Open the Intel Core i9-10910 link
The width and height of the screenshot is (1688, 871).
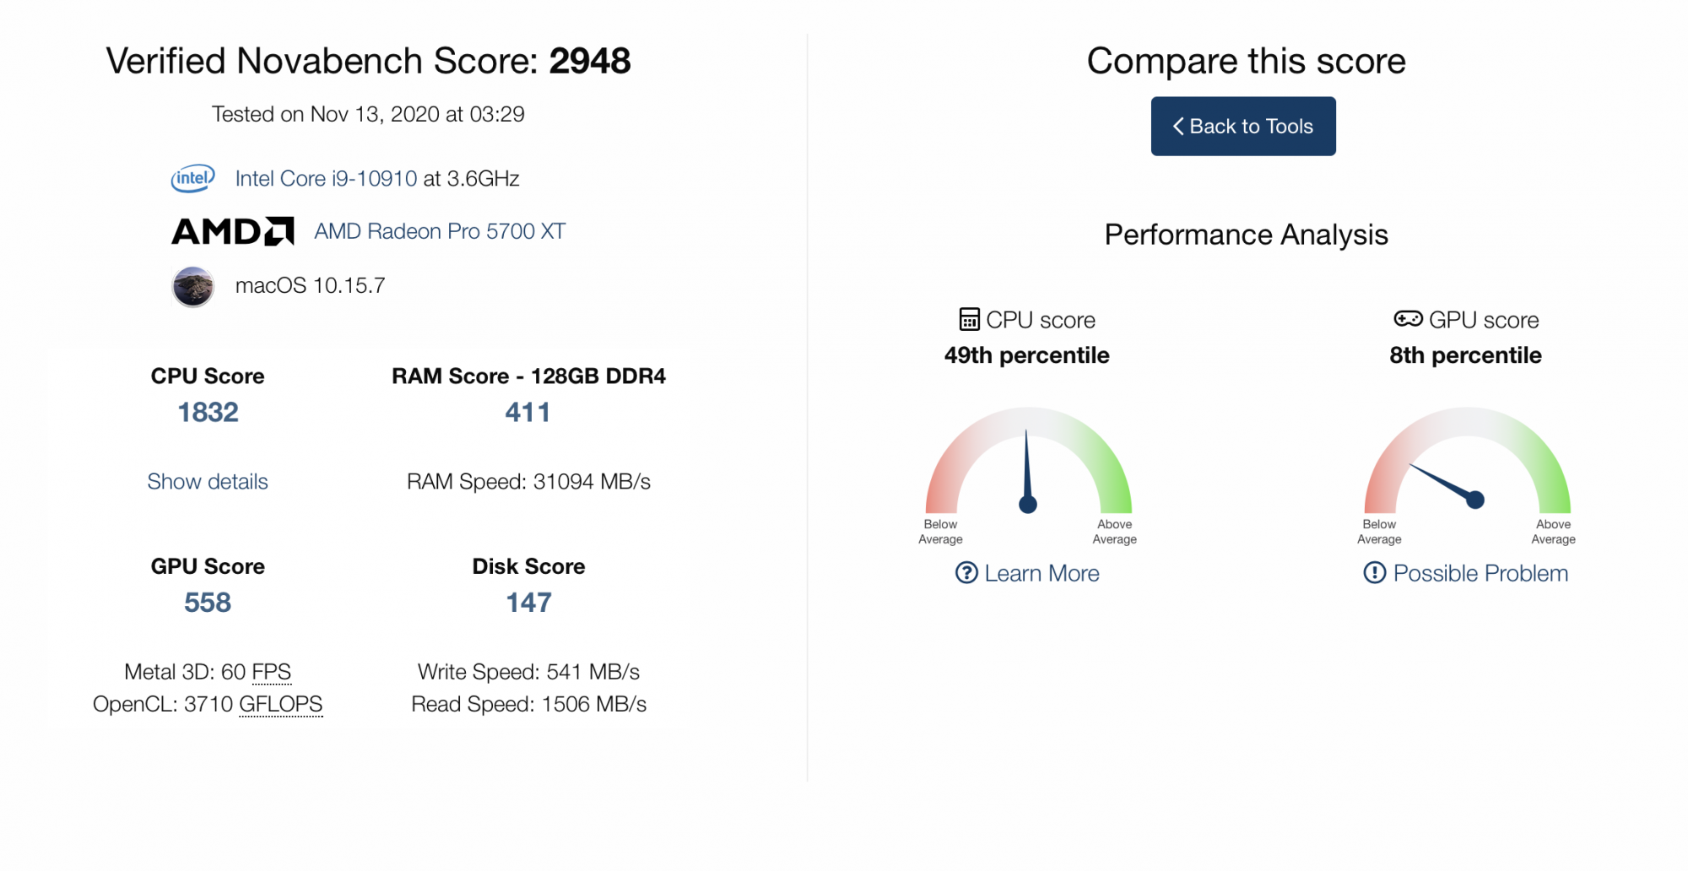(326, 179)
